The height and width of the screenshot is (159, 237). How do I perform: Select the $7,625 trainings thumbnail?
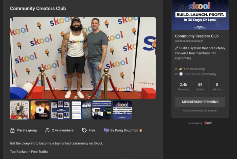[102, 110]
